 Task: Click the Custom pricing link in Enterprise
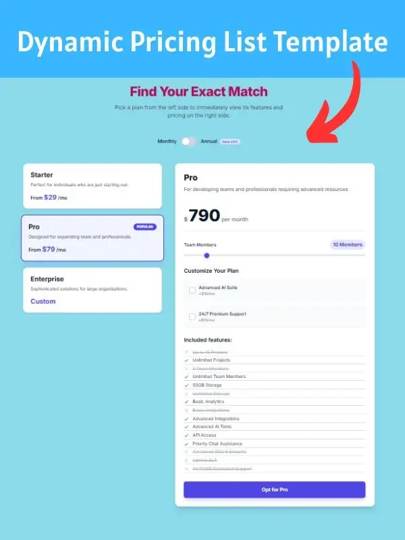coord(43,301)
